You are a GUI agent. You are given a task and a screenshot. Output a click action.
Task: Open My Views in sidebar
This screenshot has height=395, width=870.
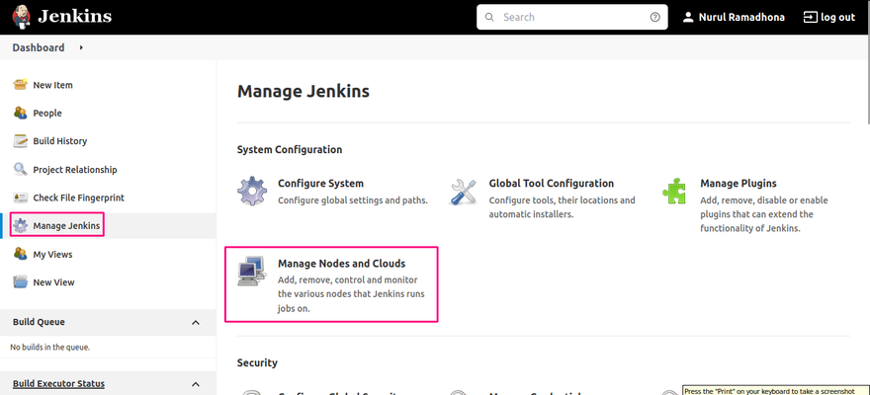tap(52, 255)
